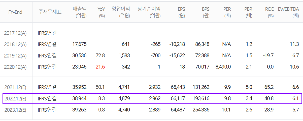The height and width of the screenshot is (121, 303).
Task: Click ROE value 28.9
Action: (x=269, y=110)
